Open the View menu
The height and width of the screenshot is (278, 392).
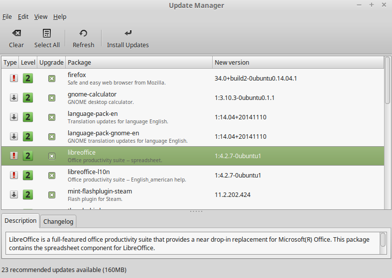pos(41,17)
